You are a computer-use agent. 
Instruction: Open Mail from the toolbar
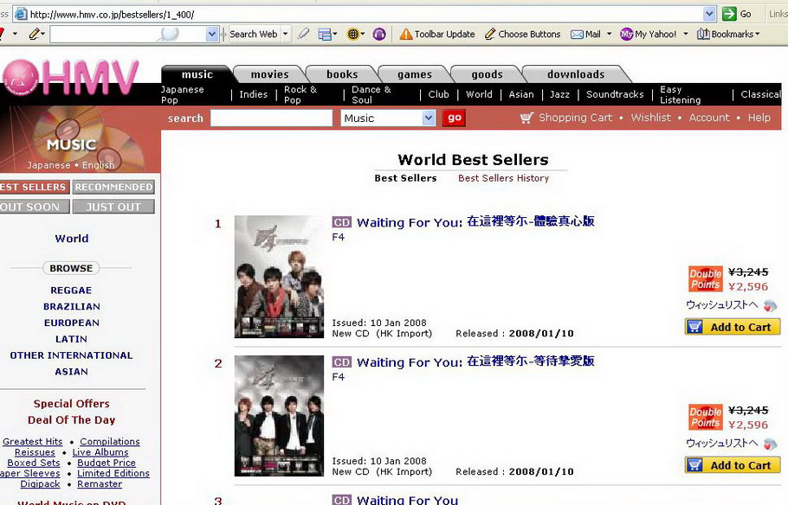[586, 34]
